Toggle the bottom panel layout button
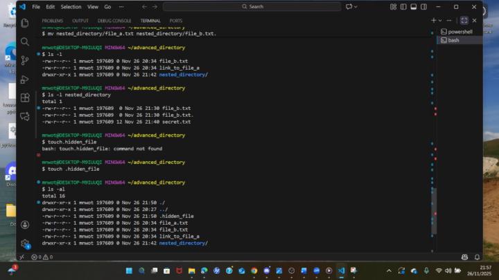The image size is (499, 280). point(413,6)
